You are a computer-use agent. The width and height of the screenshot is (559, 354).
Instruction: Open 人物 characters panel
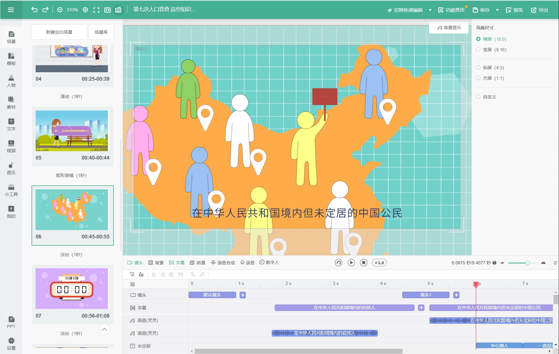click(x=11, y=81)
